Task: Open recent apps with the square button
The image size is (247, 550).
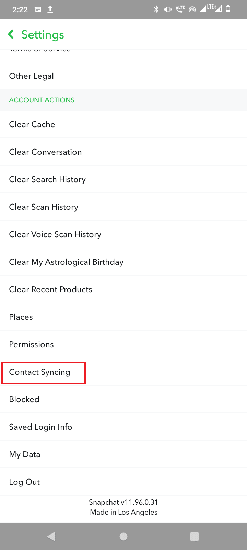Action: (195, 536)
